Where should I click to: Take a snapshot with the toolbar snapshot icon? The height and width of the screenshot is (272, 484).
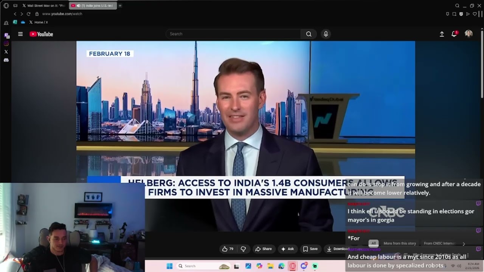[x=454, y=14]
